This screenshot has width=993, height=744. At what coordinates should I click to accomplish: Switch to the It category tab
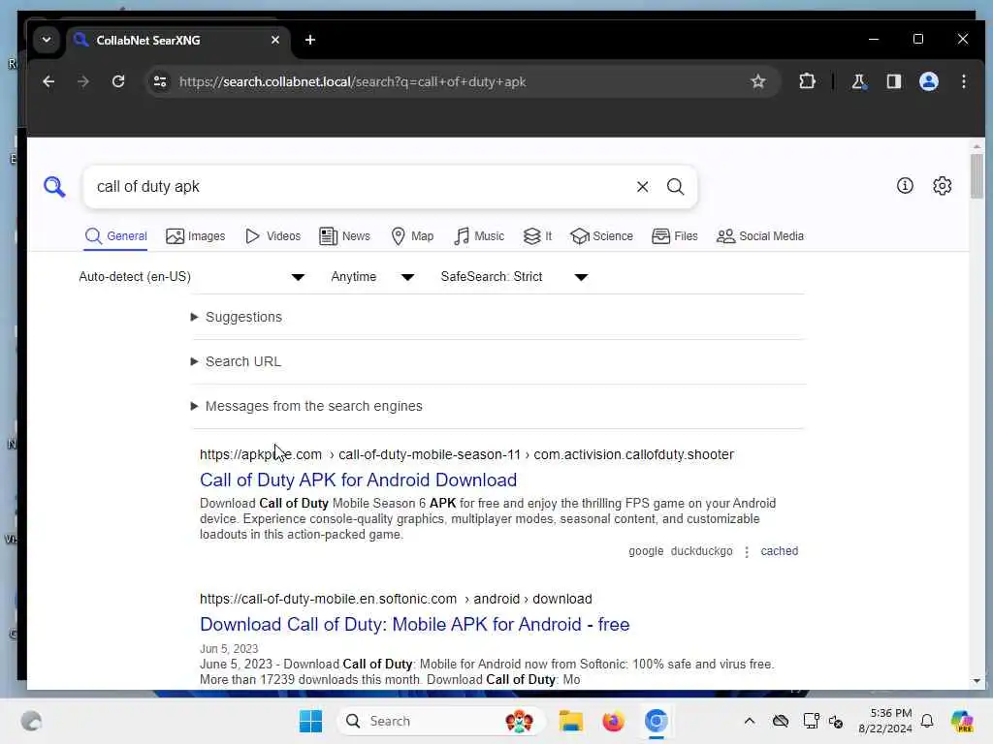(537, 236)
